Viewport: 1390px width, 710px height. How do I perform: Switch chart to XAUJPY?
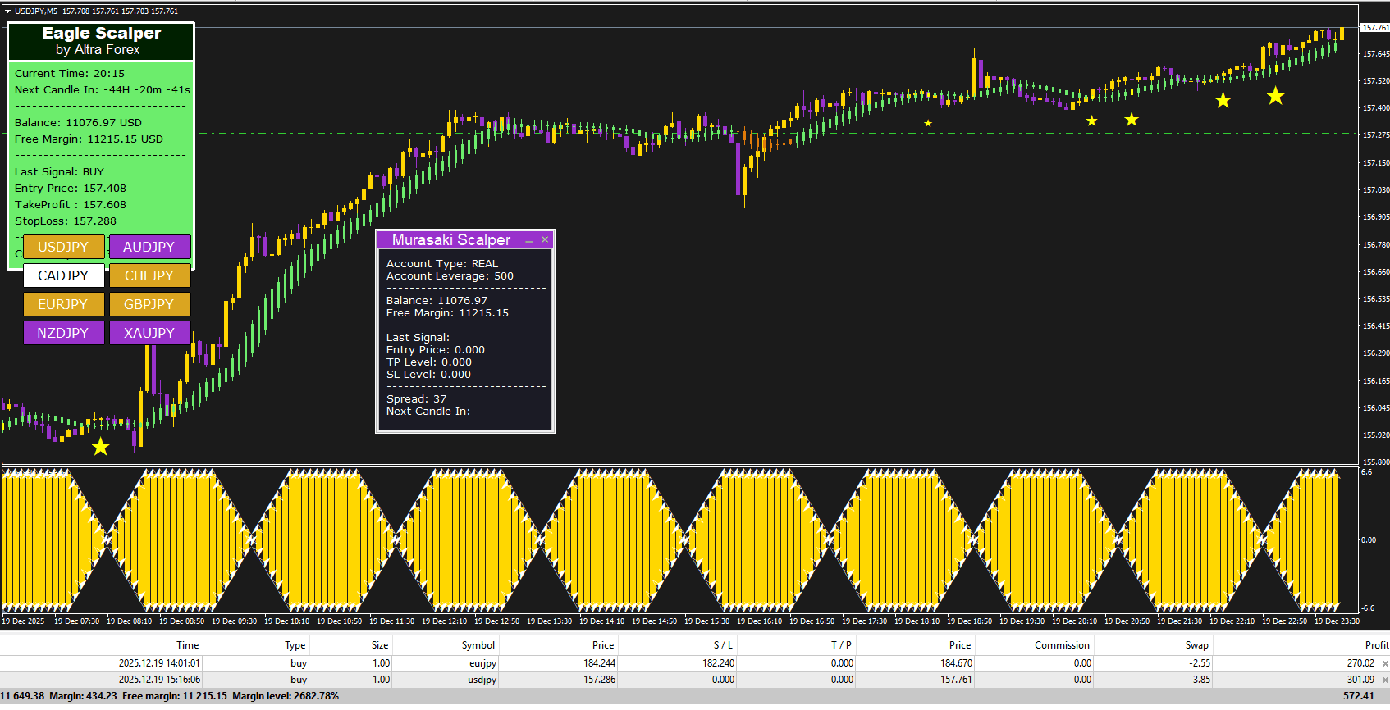149,333
